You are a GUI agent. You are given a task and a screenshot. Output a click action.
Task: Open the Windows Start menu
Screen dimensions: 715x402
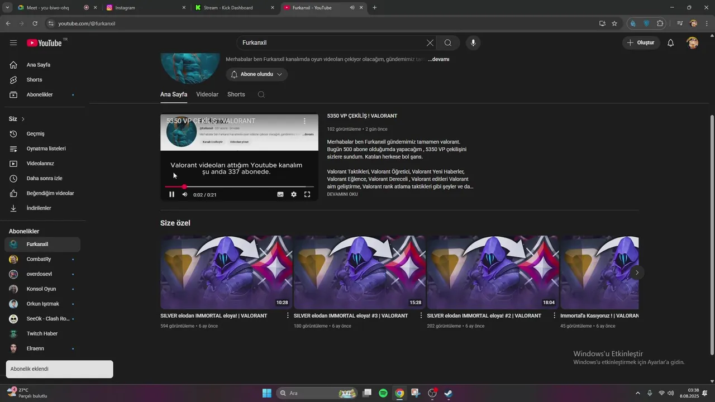(266, 393)
